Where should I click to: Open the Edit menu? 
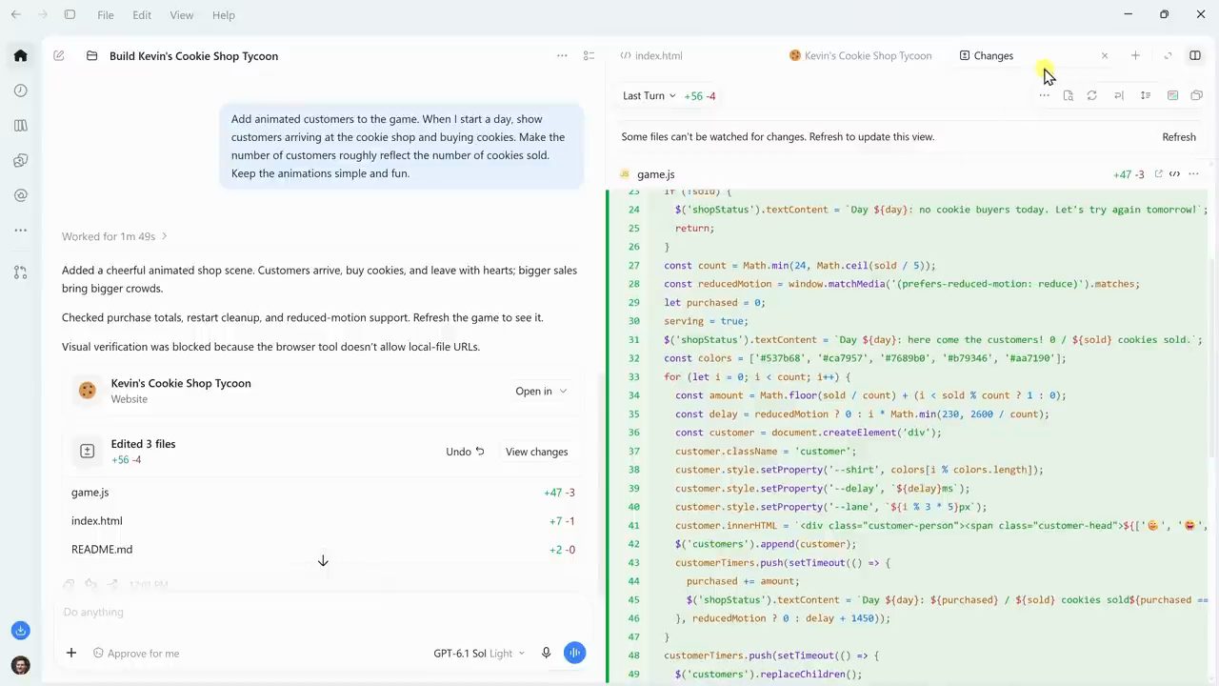pyautogui.click(x=142, y=15)
